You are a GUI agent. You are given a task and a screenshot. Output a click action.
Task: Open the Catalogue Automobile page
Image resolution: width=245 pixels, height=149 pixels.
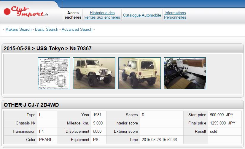(x=142, y=15)
